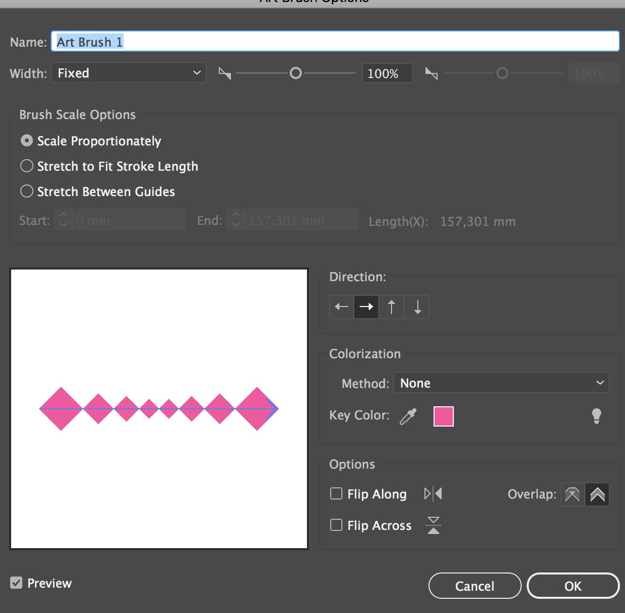
Task: Open the Colorization Method dropdown
Action: pyautogui.click(x=500, y=383)
